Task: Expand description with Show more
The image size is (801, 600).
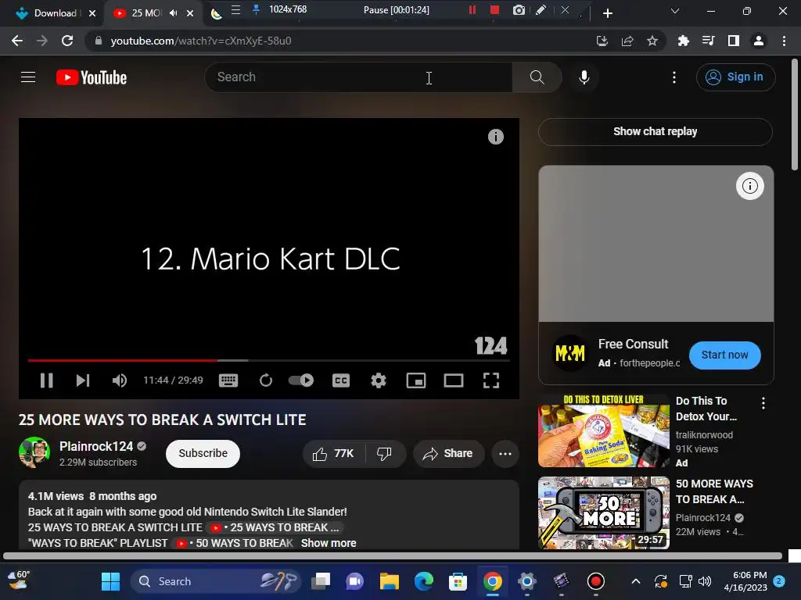Action: 329,543
